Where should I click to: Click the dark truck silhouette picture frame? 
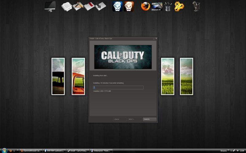click(x=58, y=76)
